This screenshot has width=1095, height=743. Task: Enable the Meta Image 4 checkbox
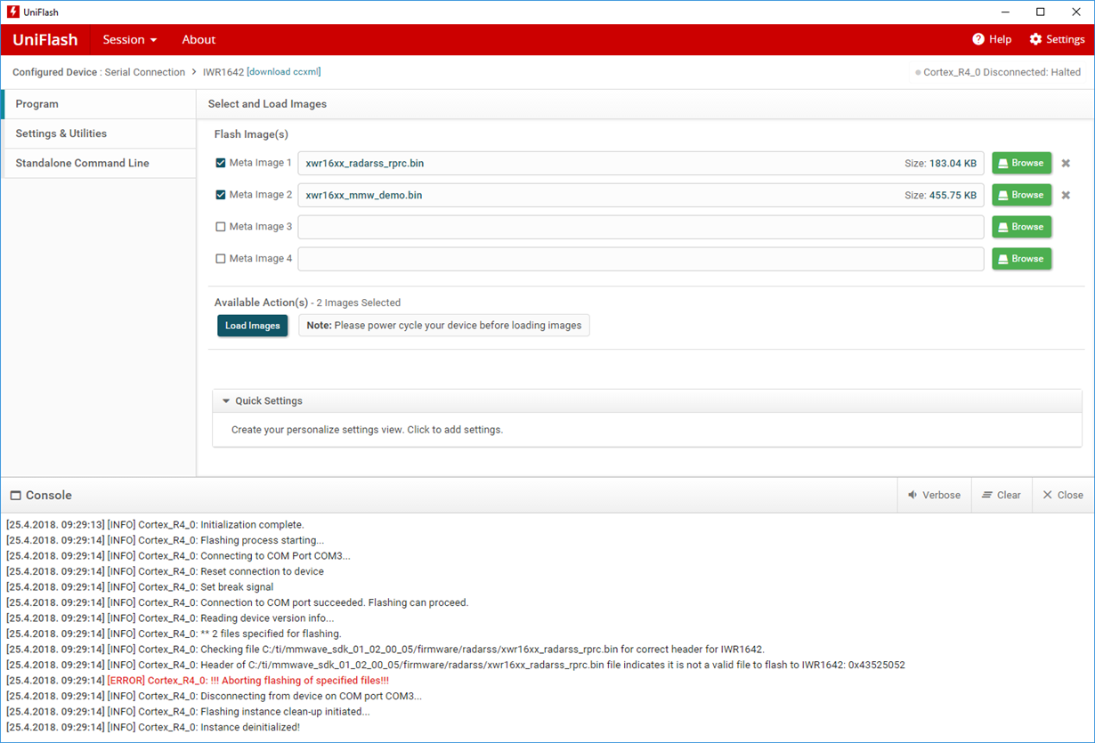(221, 259)
